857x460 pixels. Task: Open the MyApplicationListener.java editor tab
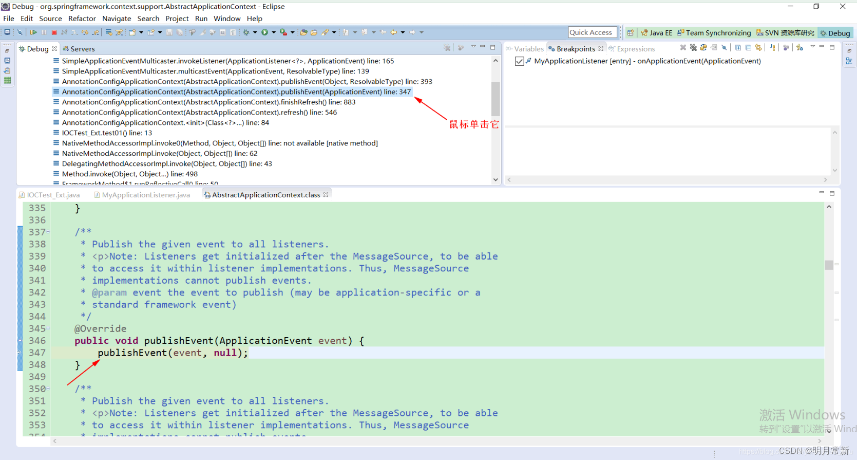142,195
